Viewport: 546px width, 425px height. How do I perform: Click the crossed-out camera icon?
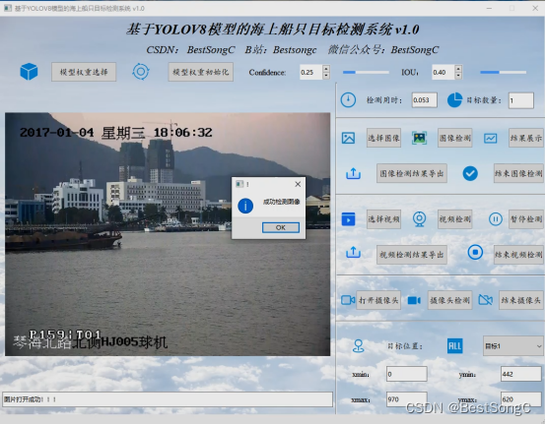[x=486, y=300]
